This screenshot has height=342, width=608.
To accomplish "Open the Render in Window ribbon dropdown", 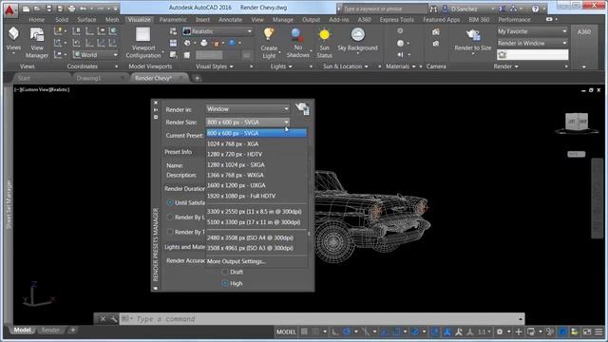I will point(532,43).
